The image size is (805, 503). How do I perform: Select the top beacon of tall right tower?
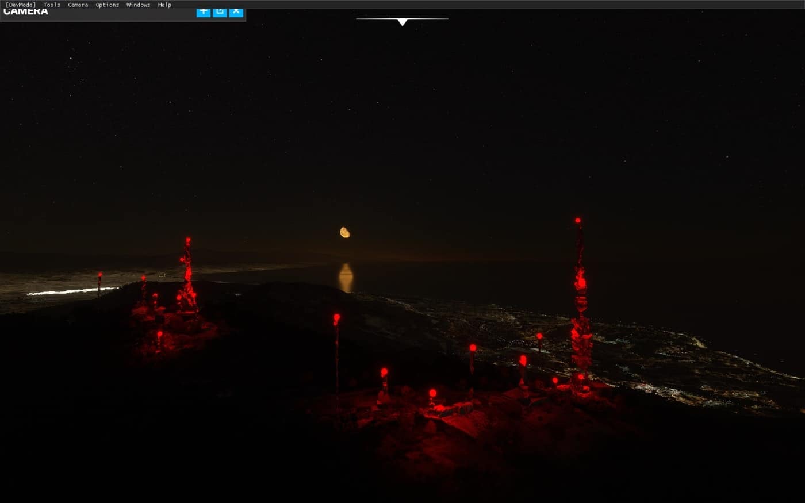tap(578, 220)
